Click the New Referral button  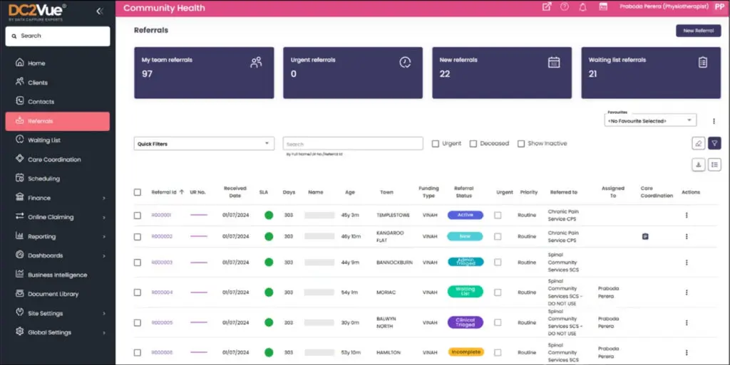tap(698, 31)
